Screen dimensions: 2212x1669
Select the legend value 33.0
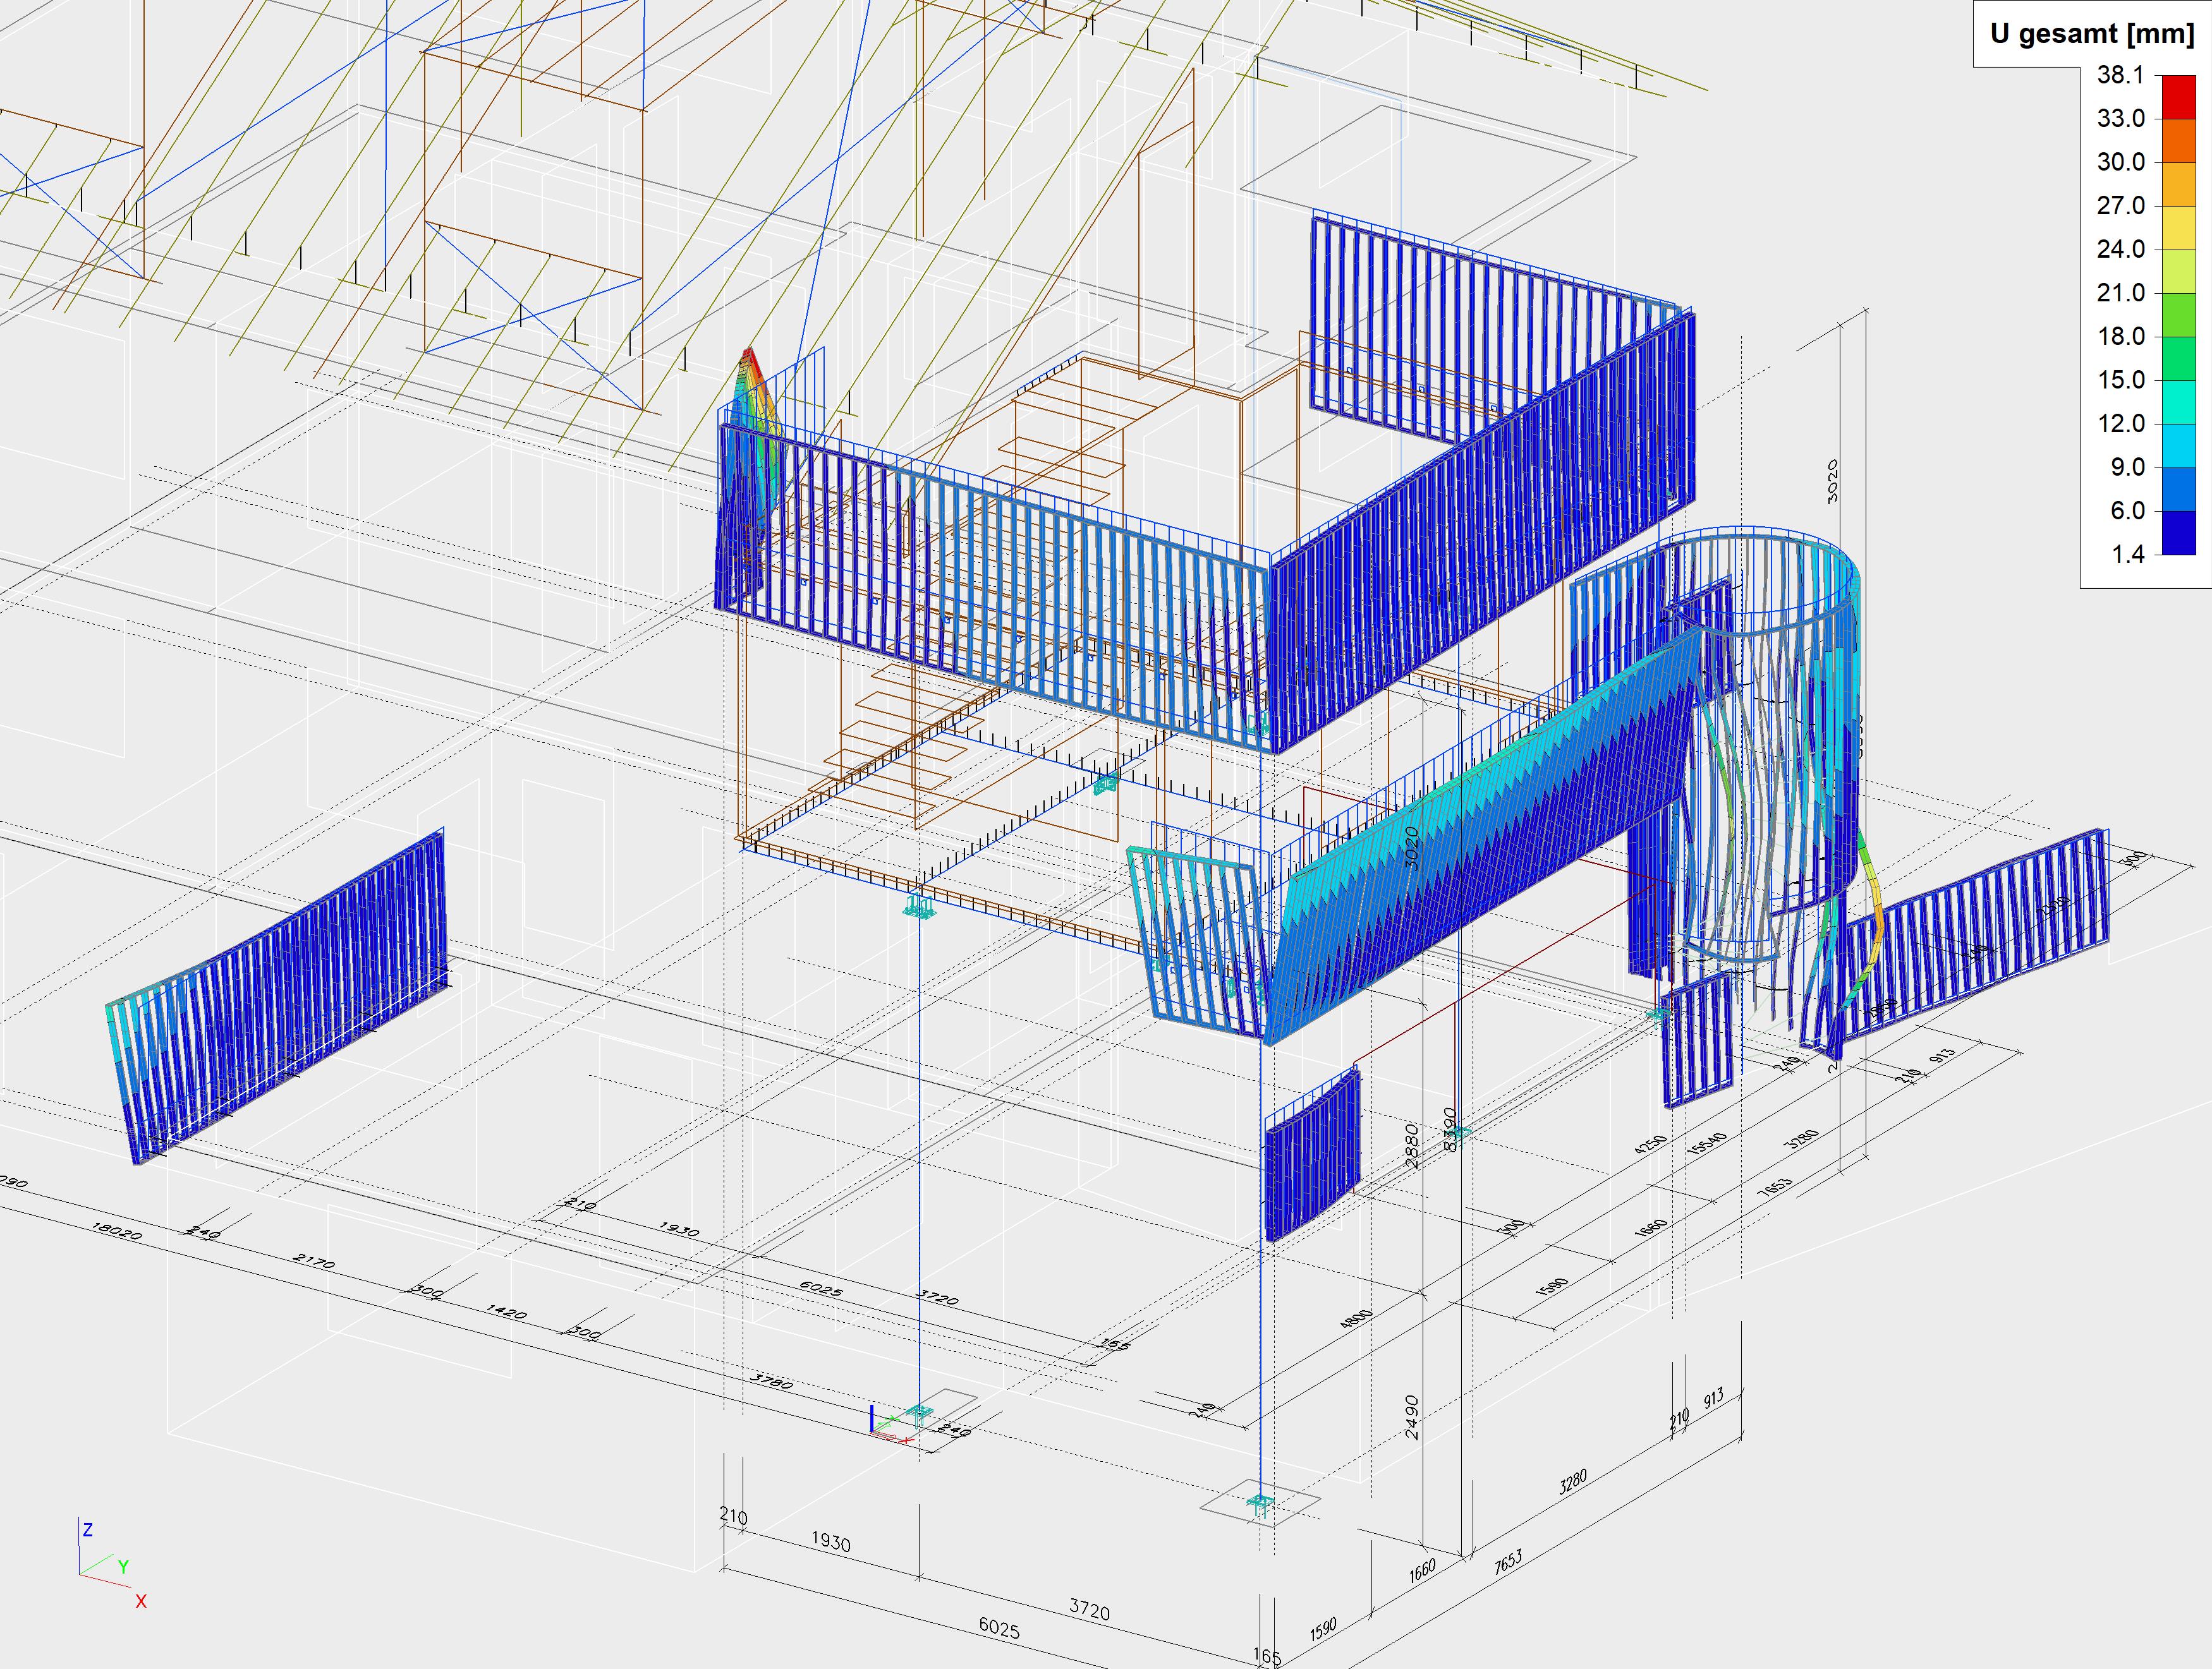click(x=2121, y=118)
